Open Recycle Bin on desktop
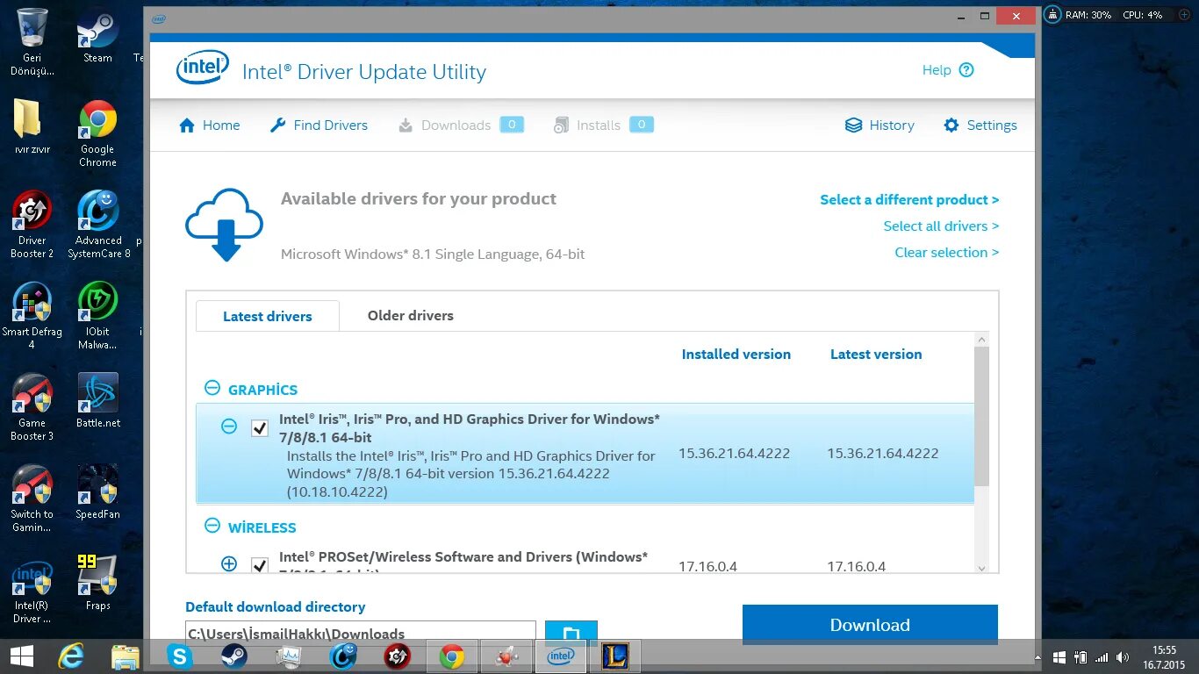The image size is (1199, 674). pyautogui.click(x=32, y=42)
